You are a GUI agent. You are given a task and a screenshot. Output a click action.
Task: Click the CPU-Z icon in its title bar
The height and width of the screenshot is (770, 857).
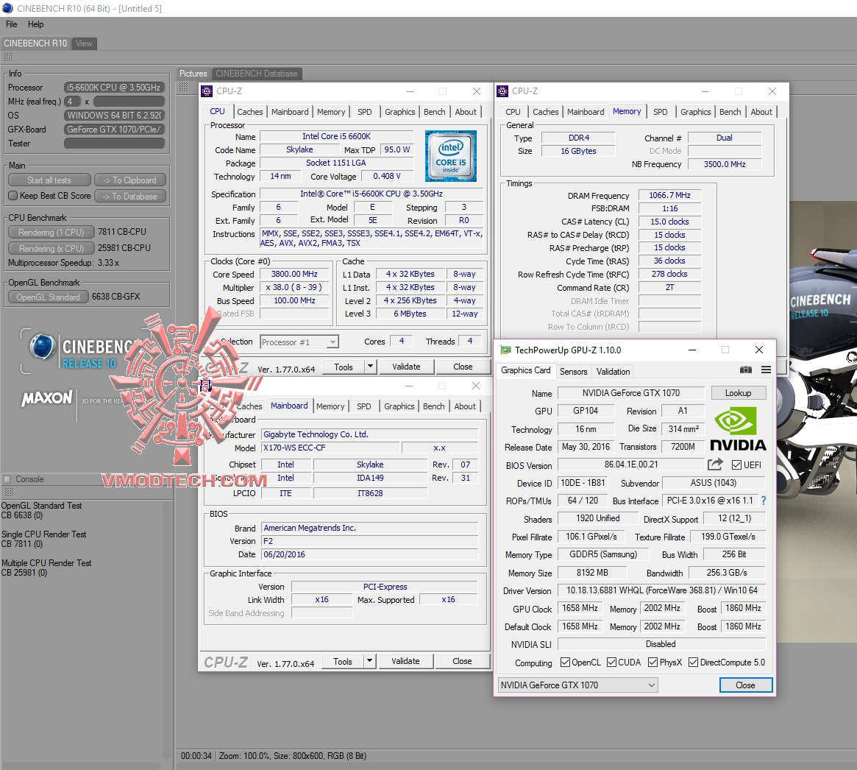click(207, 91)
